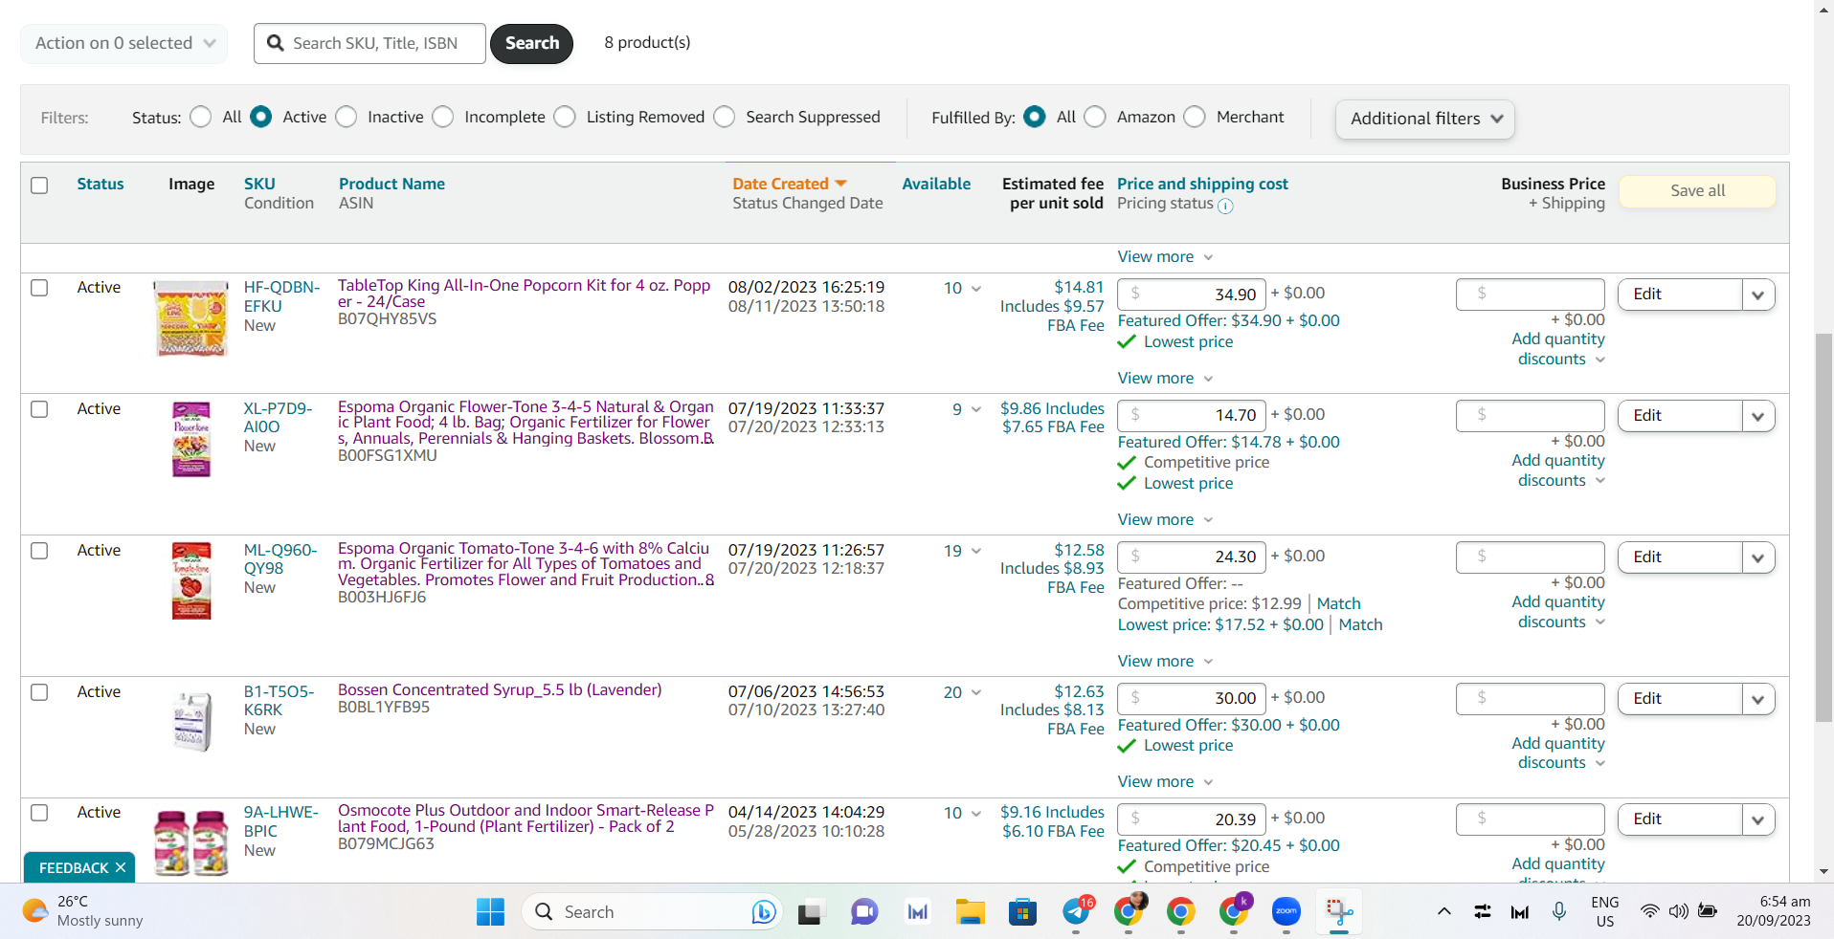
Task: Open Task View in the taskbar
Action: pyautogui.click(x=811, y=912)
